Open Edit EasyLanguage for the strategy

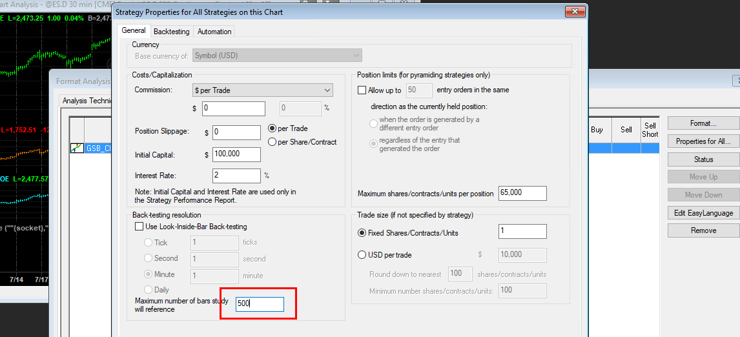[703, 213]
